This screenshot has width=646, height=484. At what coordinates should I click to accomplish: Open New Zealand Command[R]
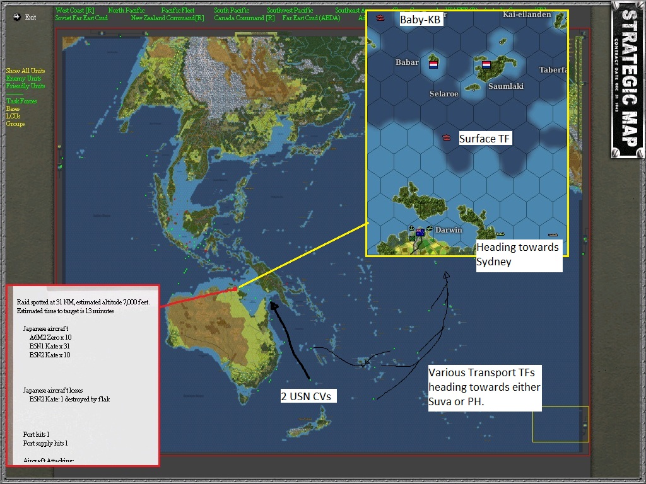point(167,18)
